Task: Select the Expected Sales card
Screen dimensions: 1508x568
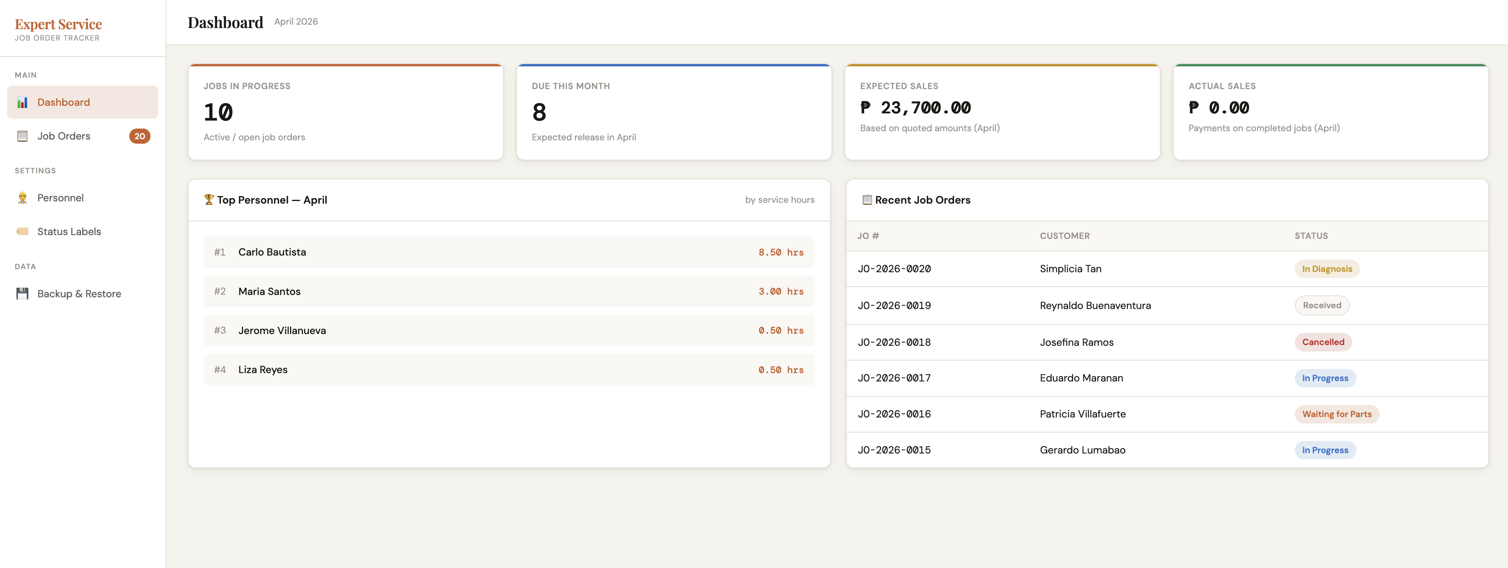Action: point(1002,112)
